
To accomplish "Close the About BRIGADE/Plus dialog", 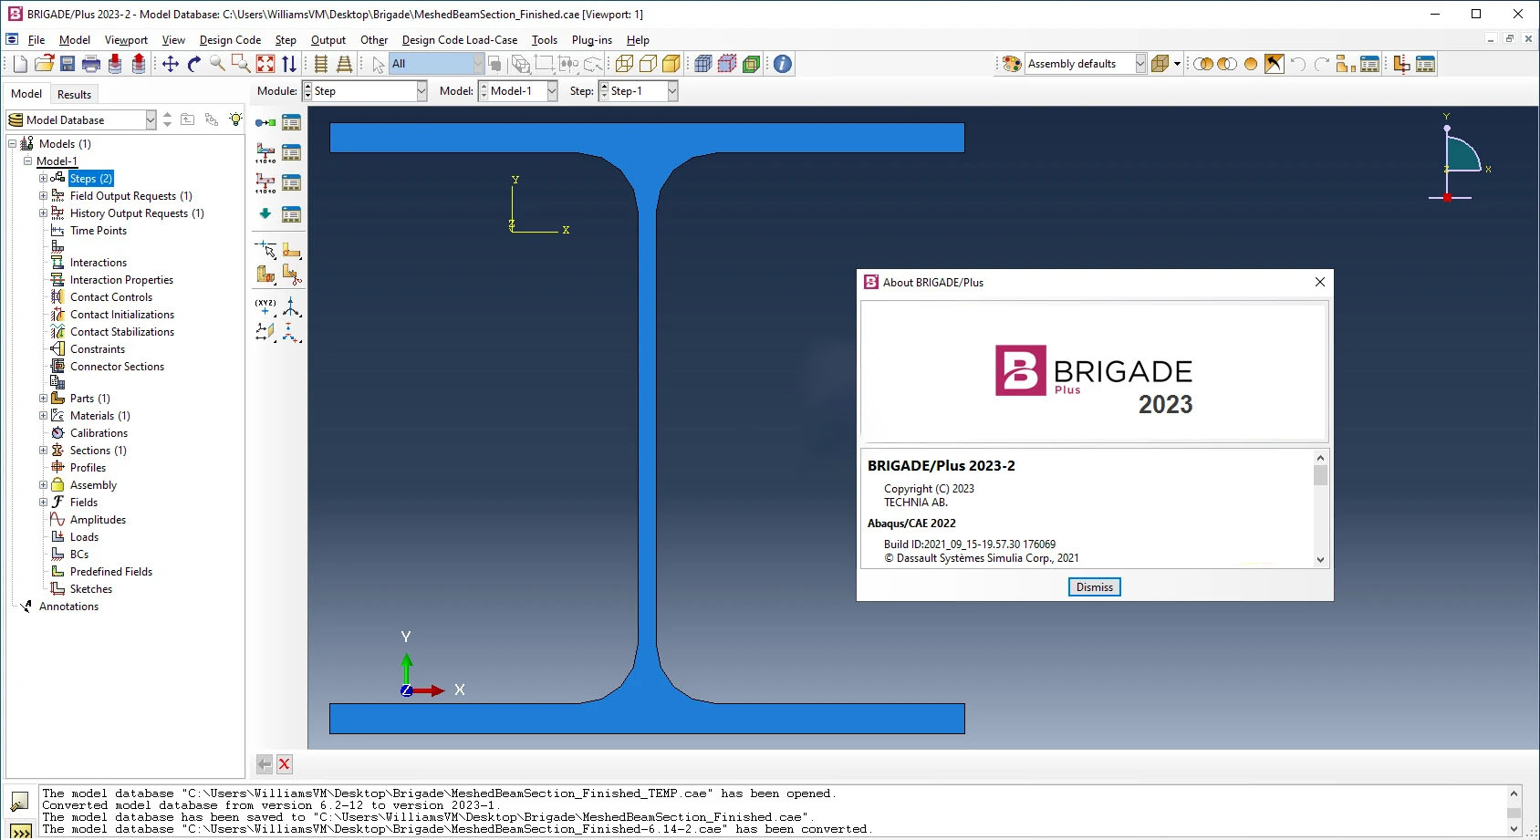I will point(1319,283).
